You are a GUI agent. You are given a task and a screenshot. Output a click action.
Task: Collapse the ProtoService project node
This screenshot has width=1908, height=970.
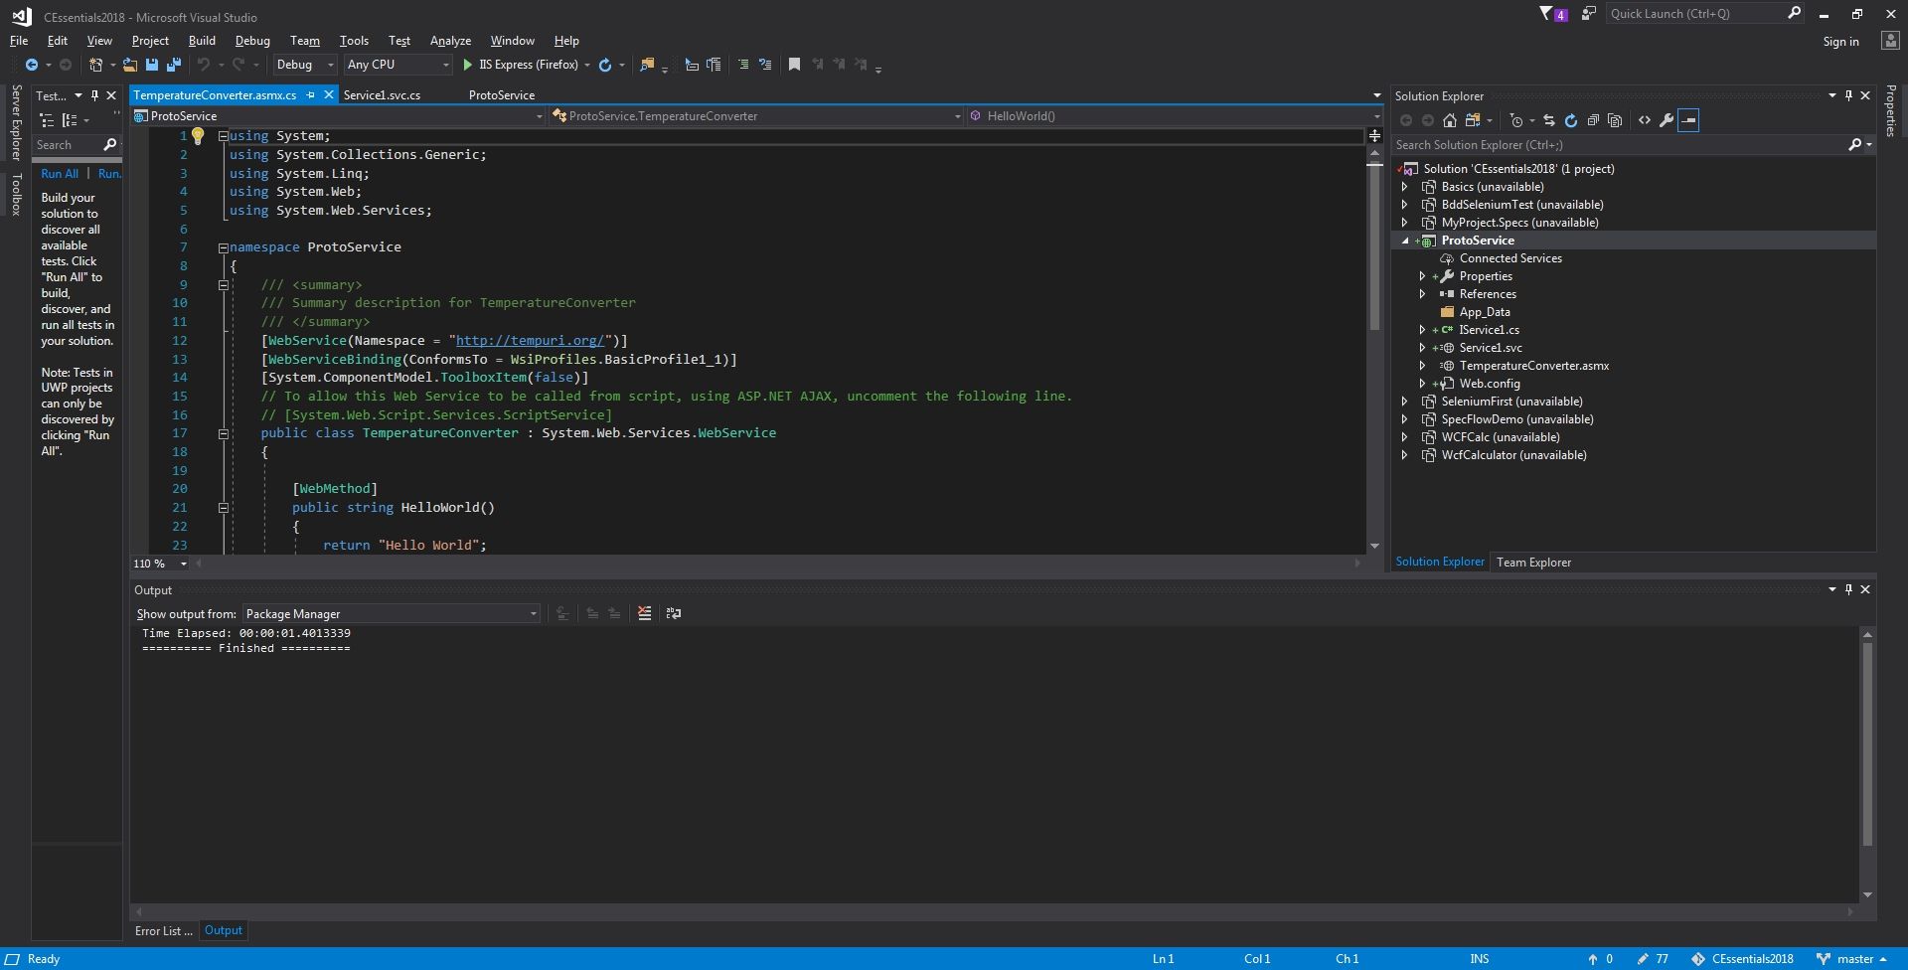pos(1404,241)
